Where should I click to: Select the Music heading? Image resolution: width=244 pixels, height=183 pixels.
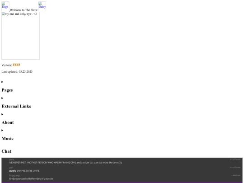click(8, 139)
